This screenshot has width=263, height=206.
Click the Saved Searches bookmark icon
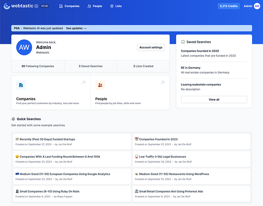(x=183, y=42)
